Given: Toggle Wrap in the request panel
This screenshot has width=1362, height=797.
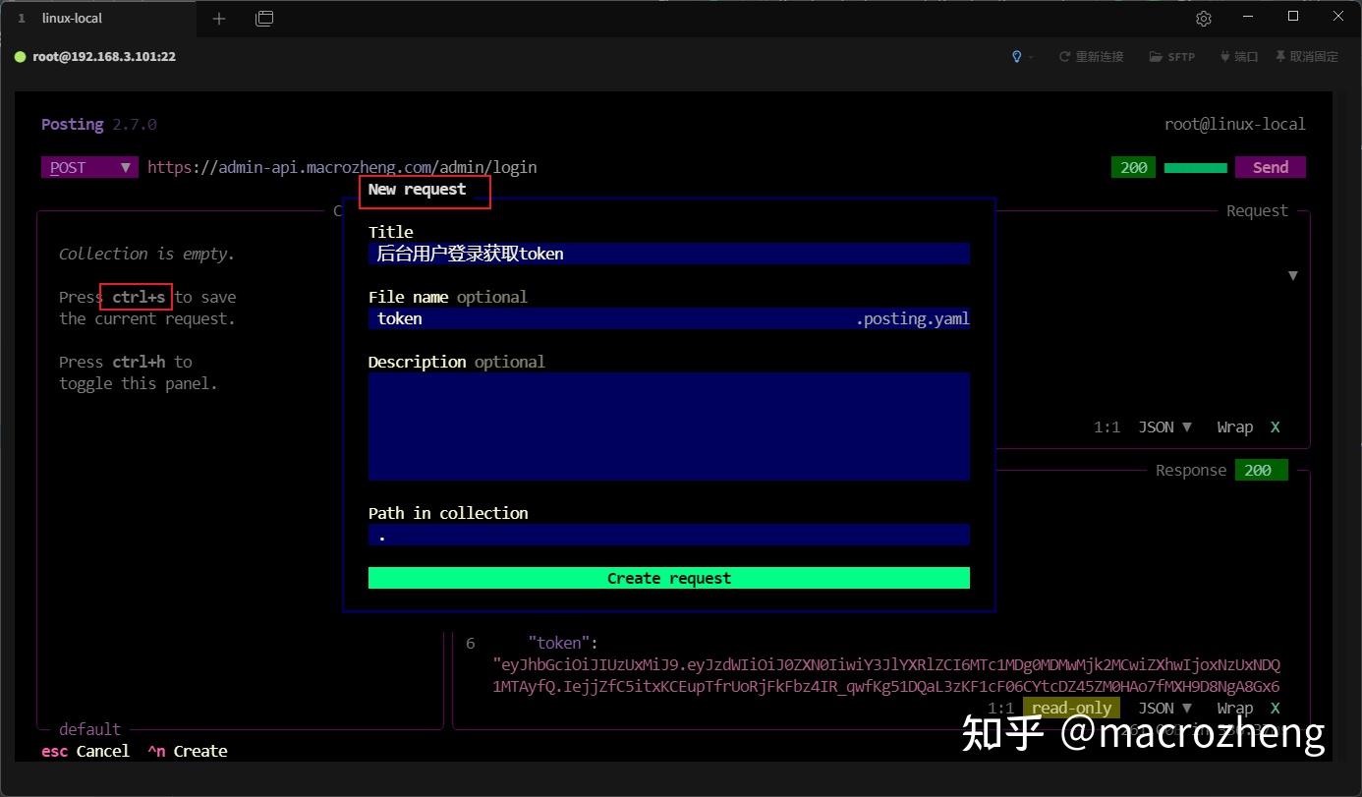Looking at the screenshot, I should (1234, 427).
